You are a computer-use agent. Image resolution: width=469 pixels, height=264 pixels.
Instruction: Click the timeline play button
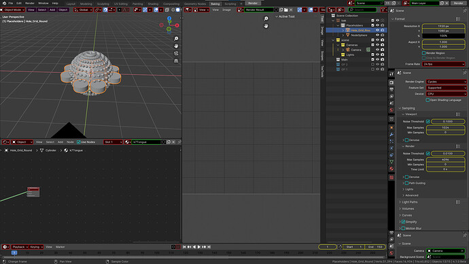click(199, 247)
